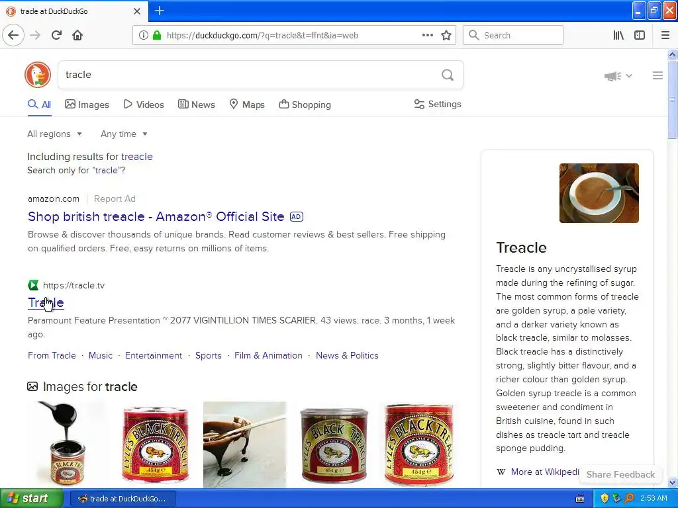Open the Sports sublink
The image size is (678, 508).
coord(209,355)
